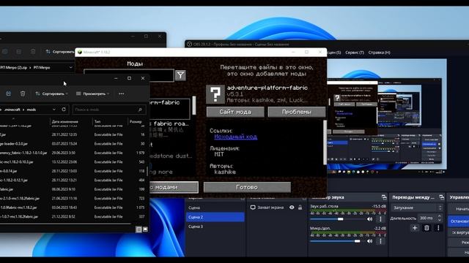Open the three-dots more menu in mods Explorer
Viewport: 469px width, 263px height.
(121, 94)
